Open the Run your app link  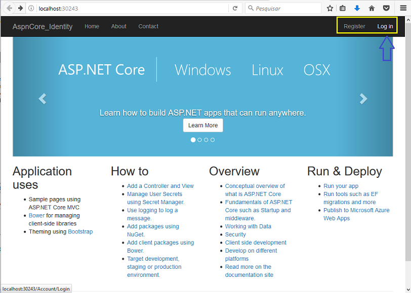click(341, 186)
